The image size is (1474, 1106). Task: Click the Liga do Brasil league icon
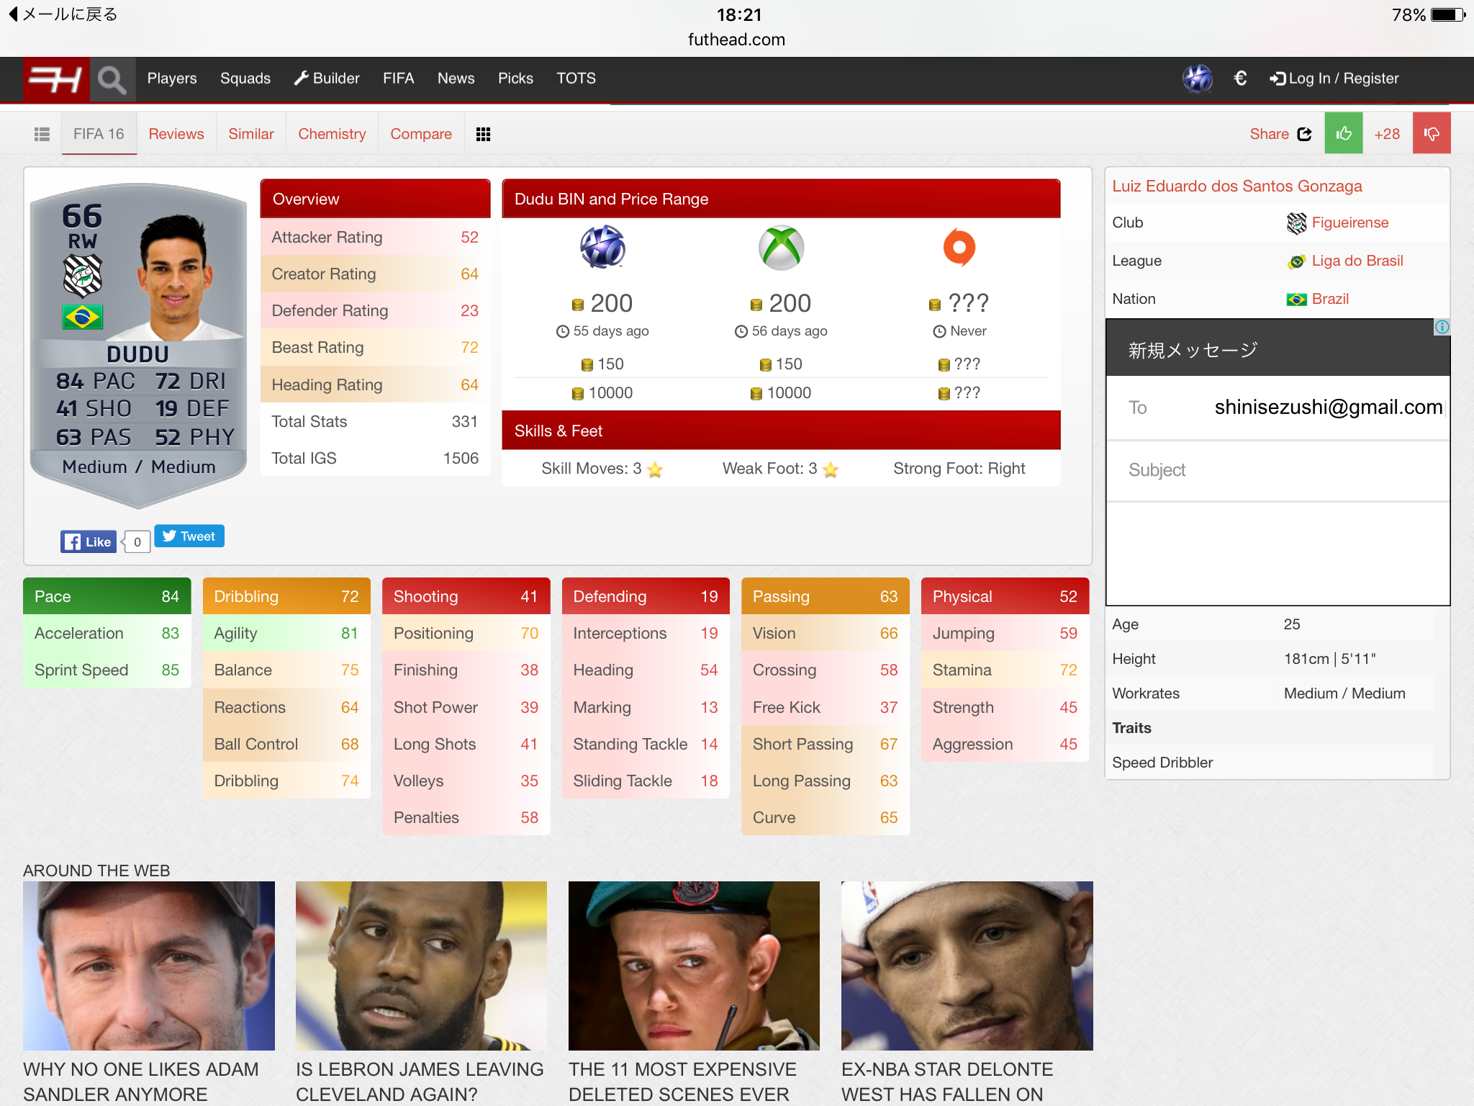click(1296, 261)
